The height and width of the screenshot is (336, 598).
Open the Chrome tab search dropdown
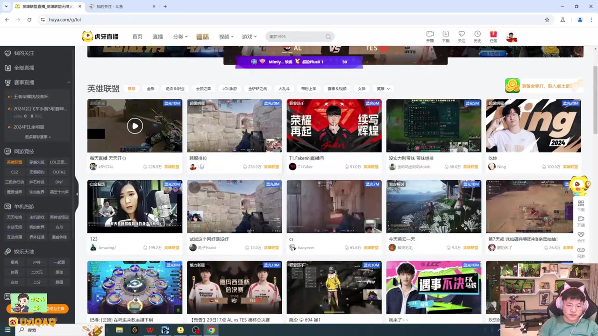click(6, 7)
